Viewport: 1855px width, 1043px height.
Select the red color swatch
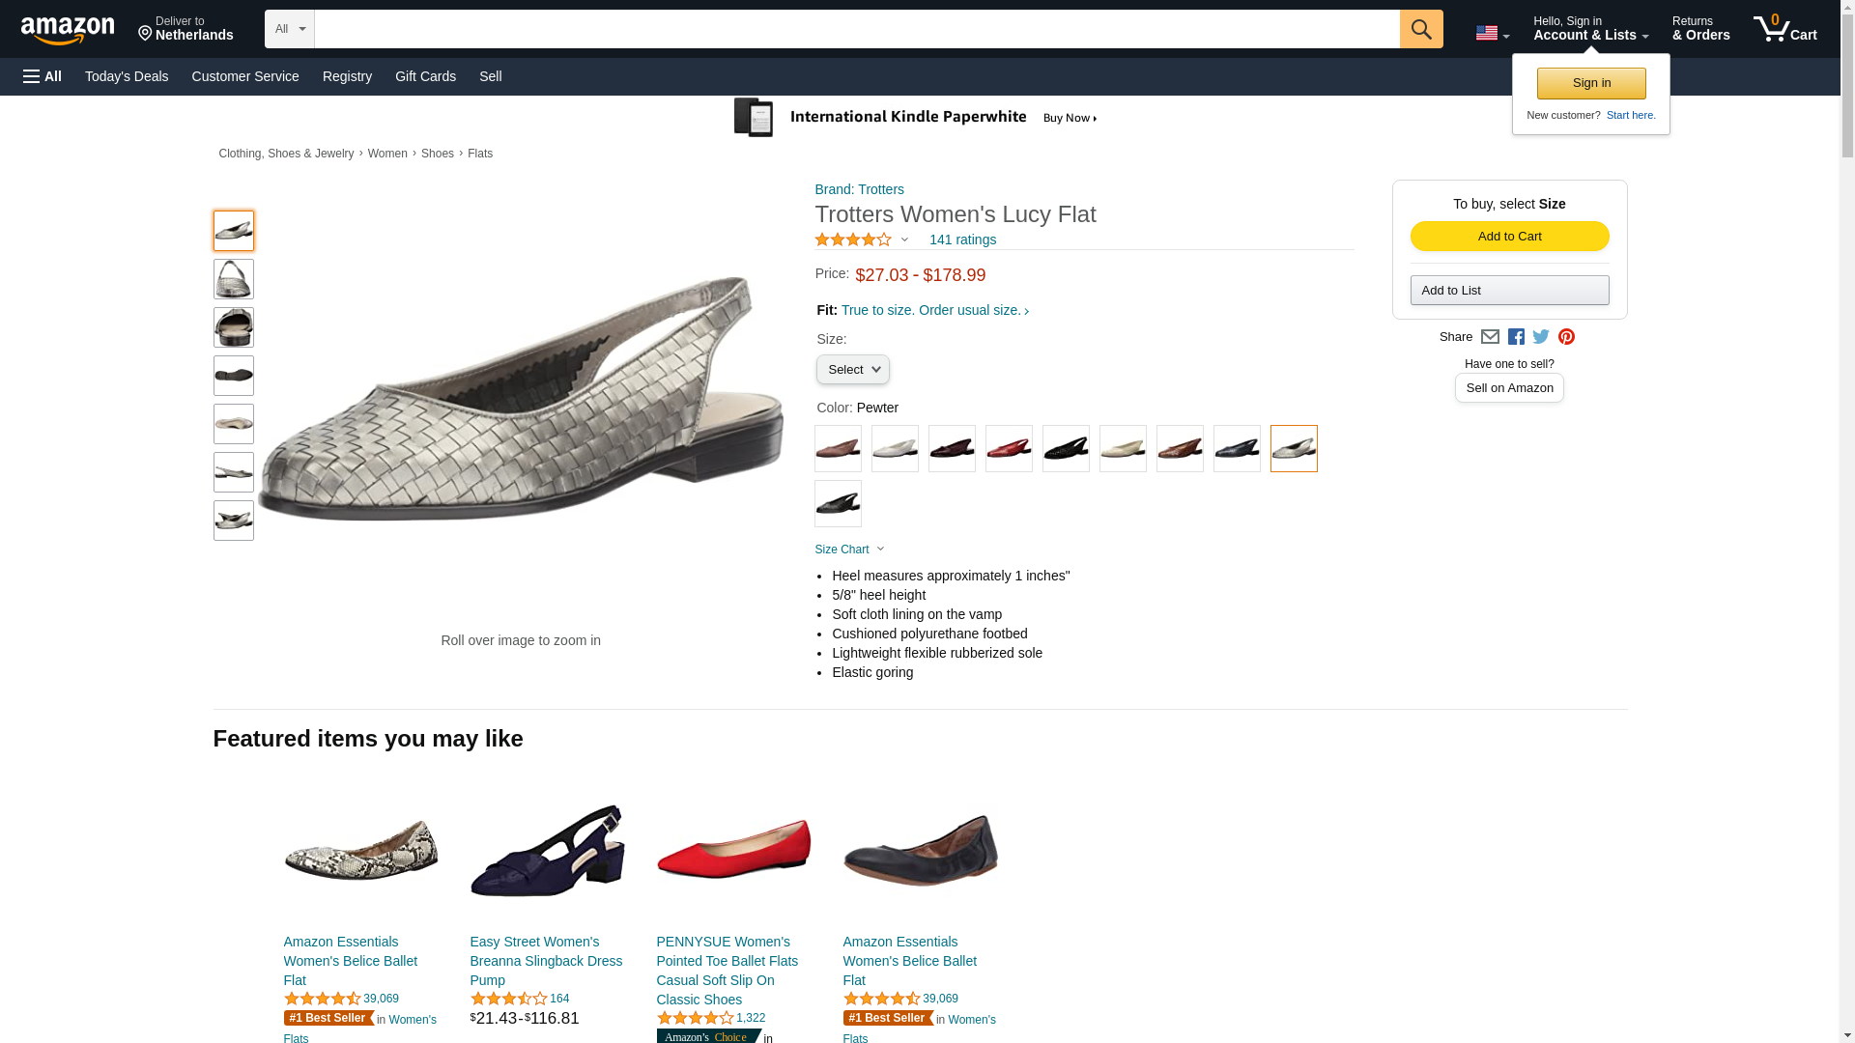pos(1009,449)
